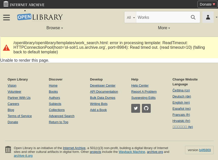This screenshot has width=218, height=160.
Task: Switch language to Français (fr)
Action: click(x=181, y=115)
